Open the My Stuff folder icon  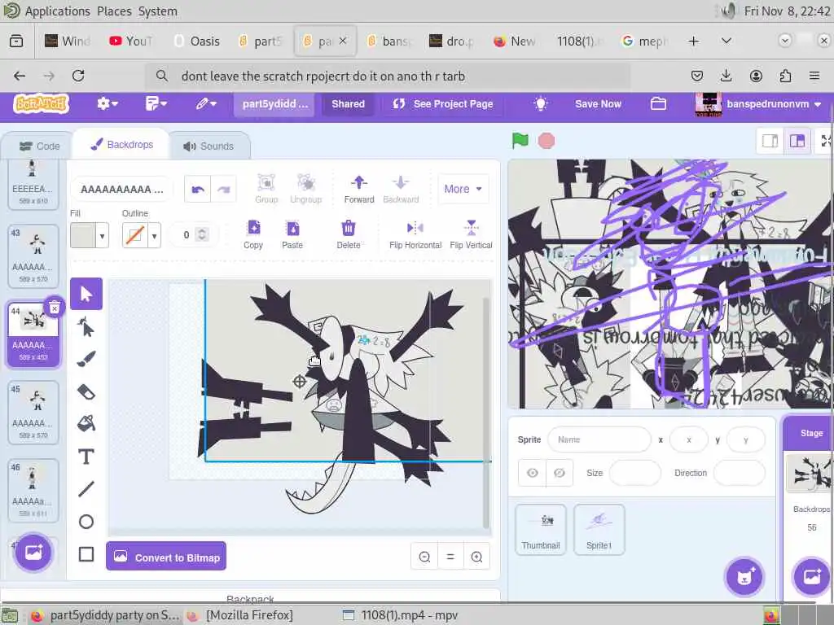pos(658,103)
